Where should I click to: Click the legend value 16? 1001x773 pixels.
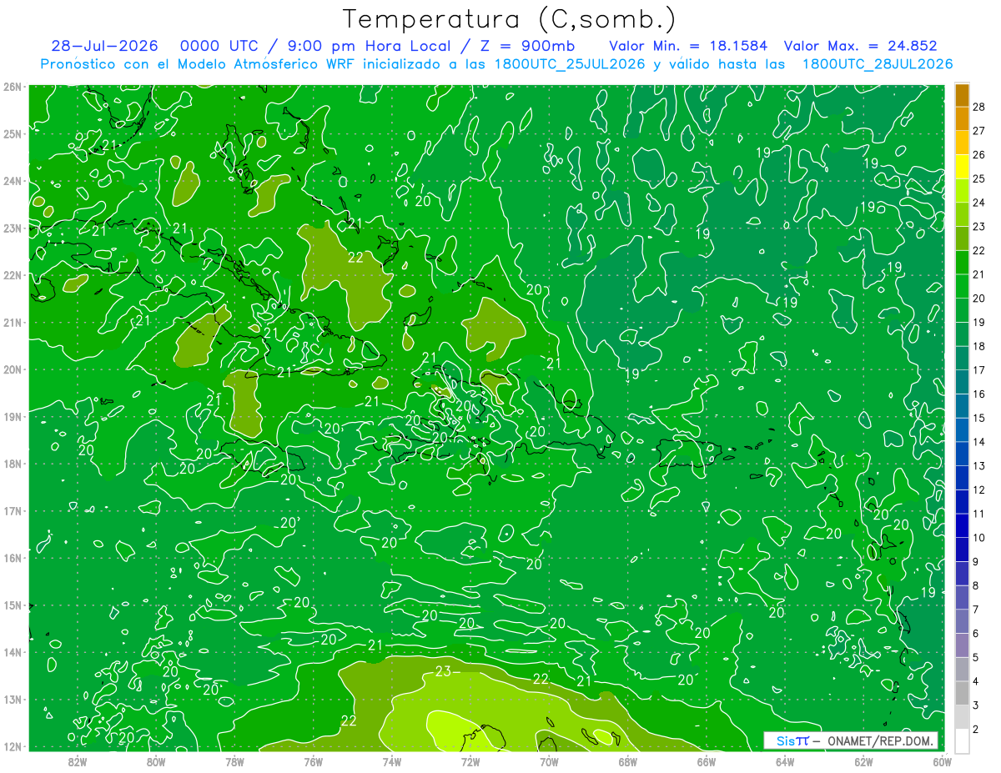[x=979, y=394]
